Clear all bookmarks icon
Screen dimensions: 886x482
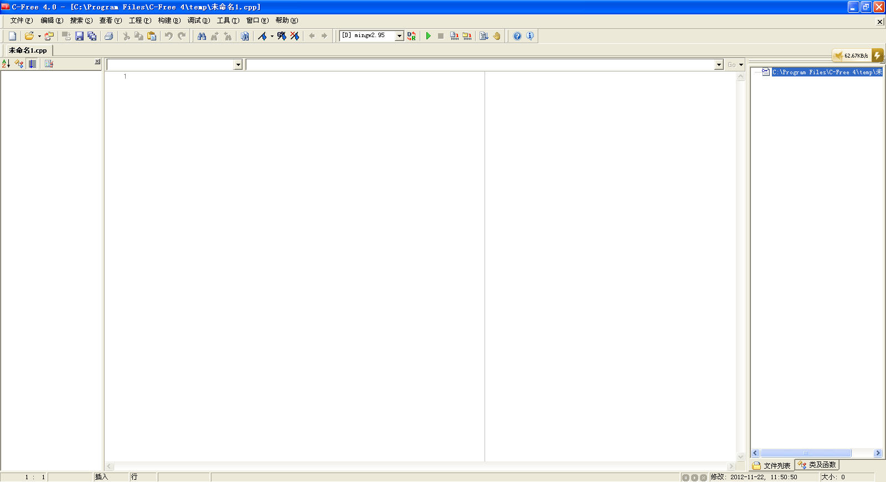295,36
